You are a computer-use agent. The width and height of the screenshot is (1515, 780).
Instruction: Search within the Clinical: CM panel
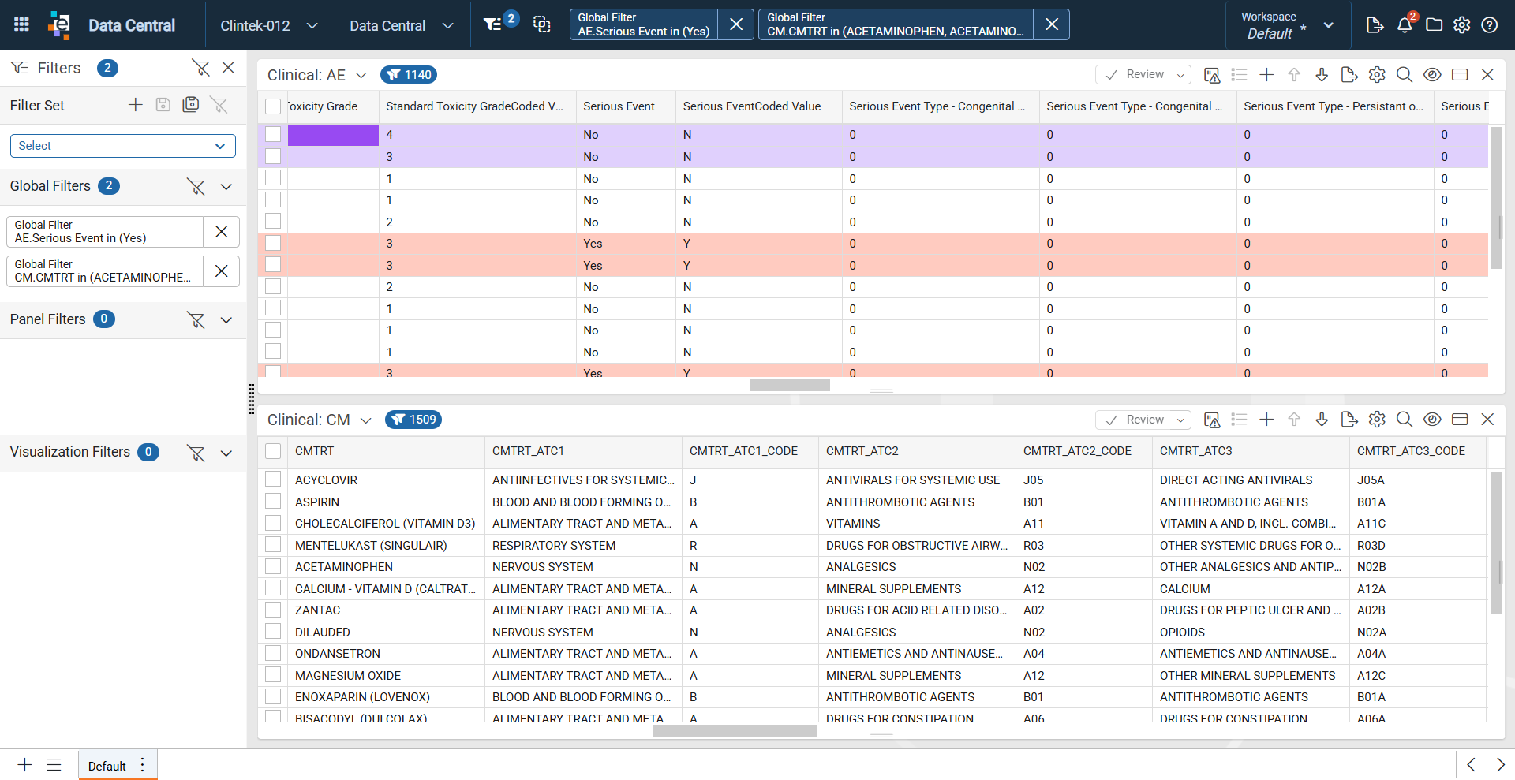1405,419
